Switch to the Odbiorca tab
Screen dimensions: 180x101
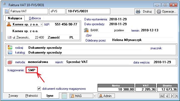35,18
